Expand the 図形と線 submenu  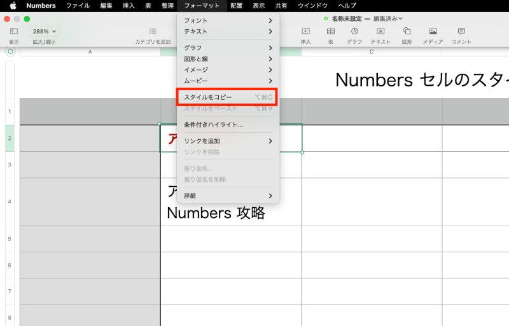tap(228, 58)
